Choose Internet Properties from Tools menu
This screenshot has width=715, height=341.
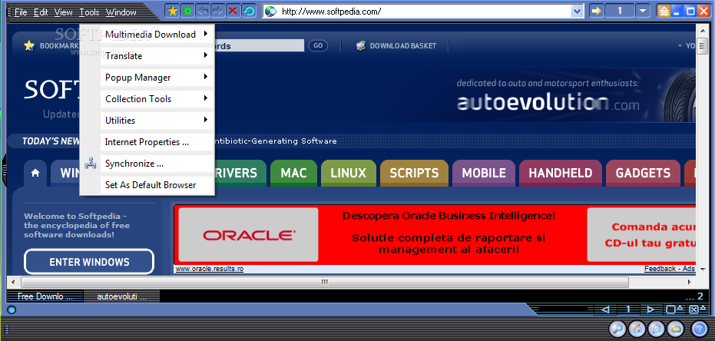coord(147,142)
